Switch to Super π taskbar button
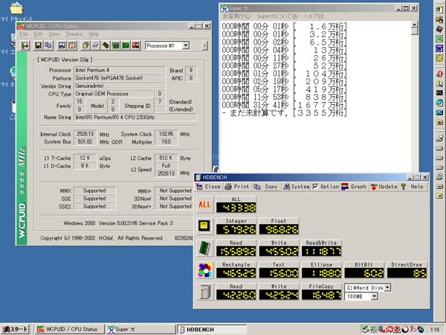 click(x=141, y=329)
